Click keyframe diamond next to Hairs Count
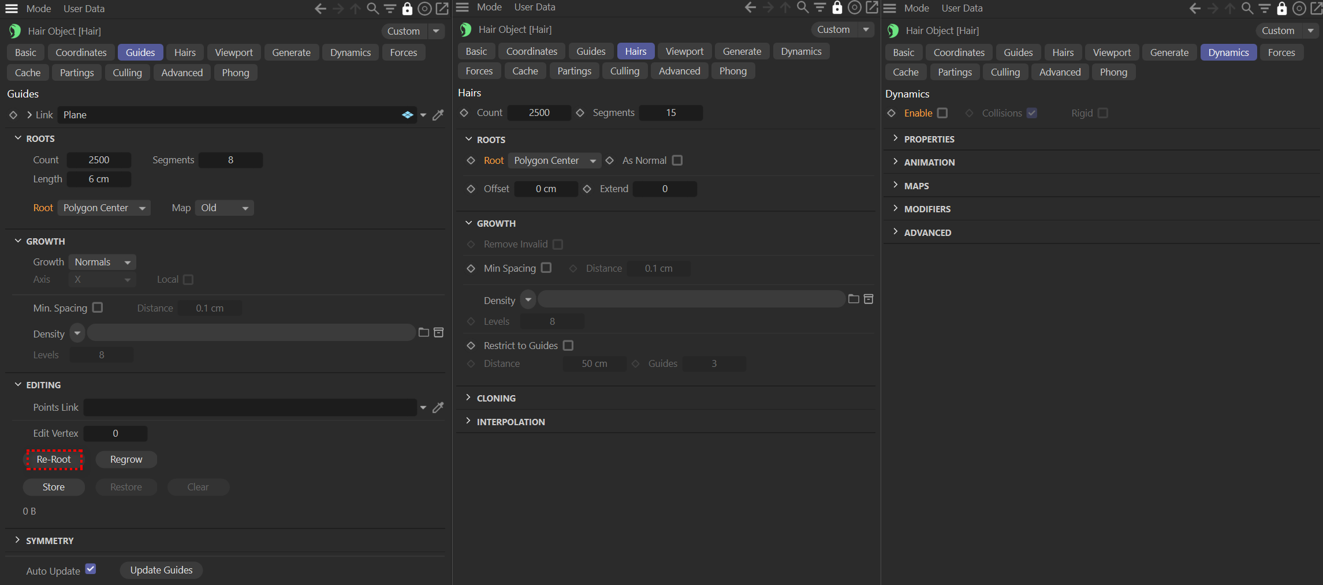The image size is (1323, 585). pyautogui.click(x=464, y=112)
